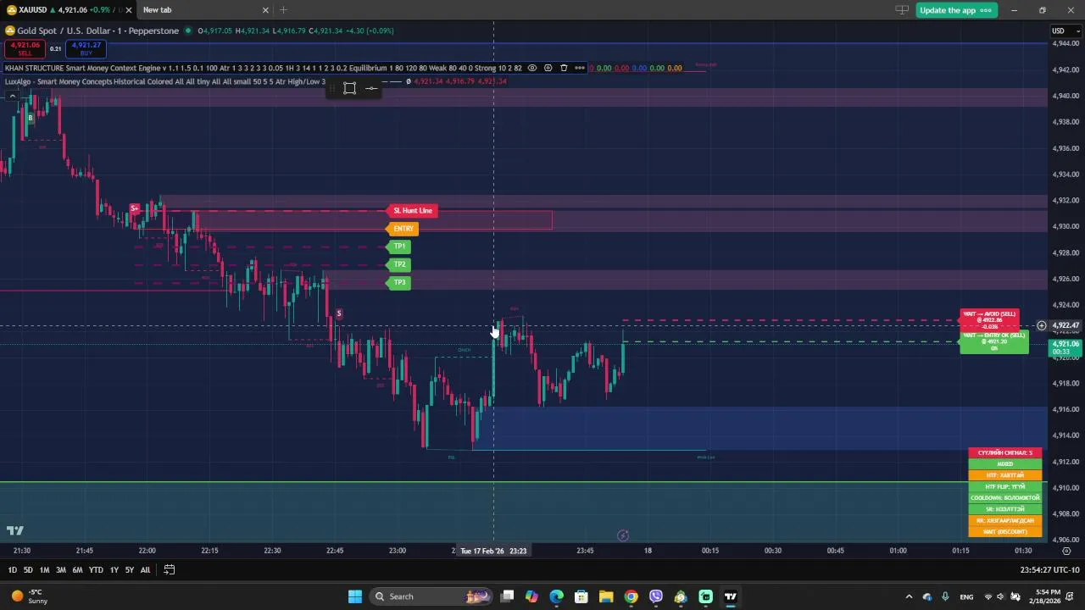Click the taskbar Search box
The height and width of the screenshot is (610, 1085).
point(431,596)
